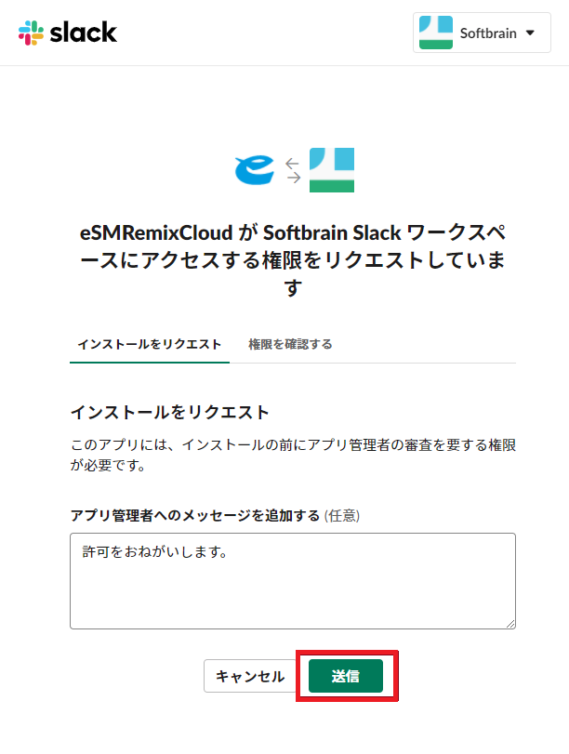Expand workspace list via the down arrow
The width and height of the screenshot is (569, 754).
tap(530, 33)
